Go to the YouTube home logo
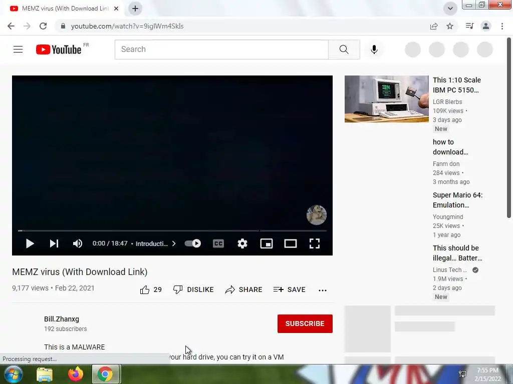This screenshot has height=384, width=513. coord(59,49)
